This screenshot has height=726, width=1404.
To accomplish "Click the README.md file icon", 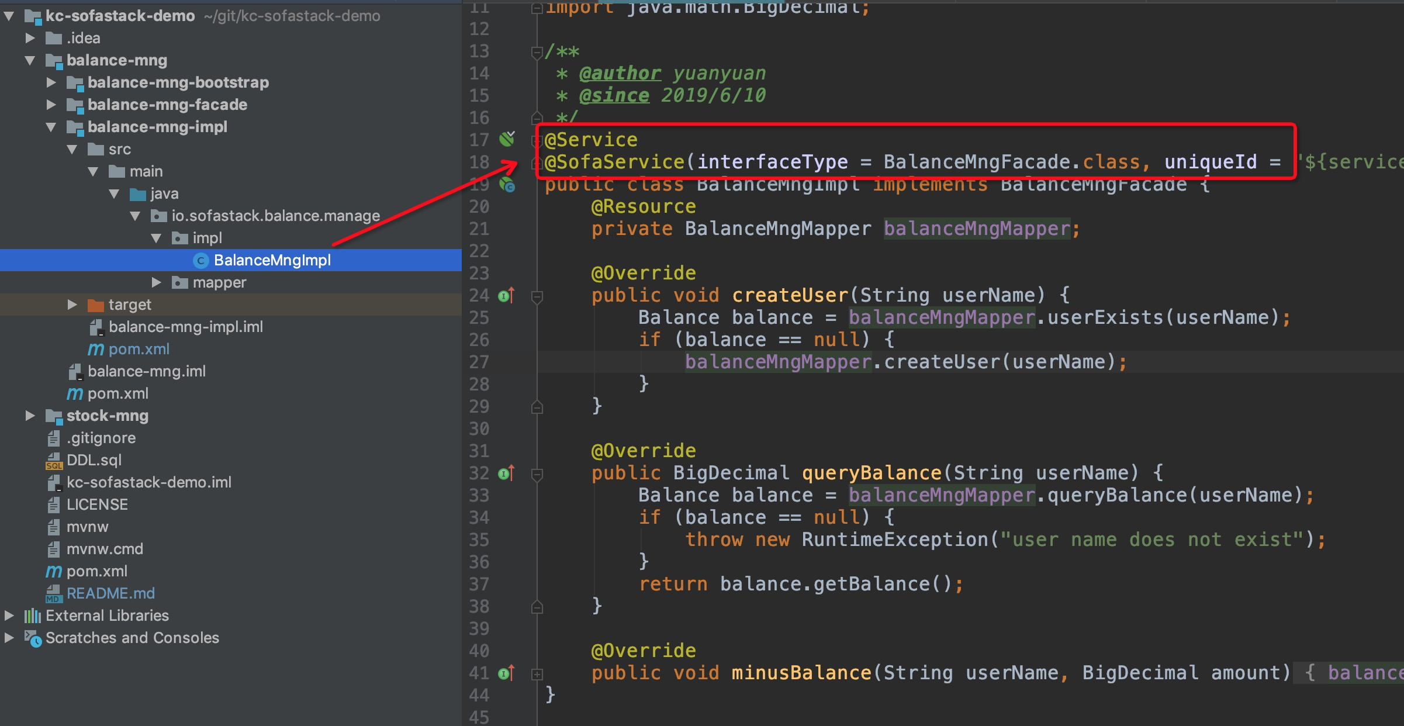I will click(54, 594).
